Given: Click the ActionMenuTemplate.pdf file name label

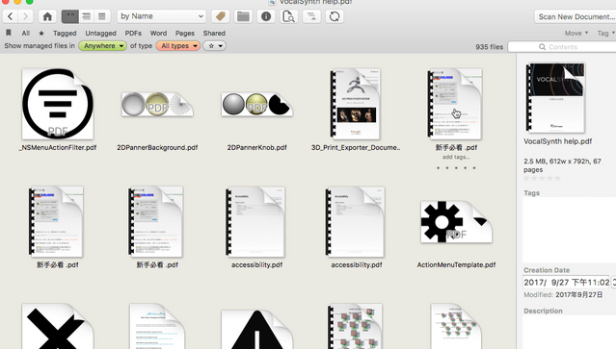Looking at the screenshot, I should pyautogui.click(x=456, y=265).
